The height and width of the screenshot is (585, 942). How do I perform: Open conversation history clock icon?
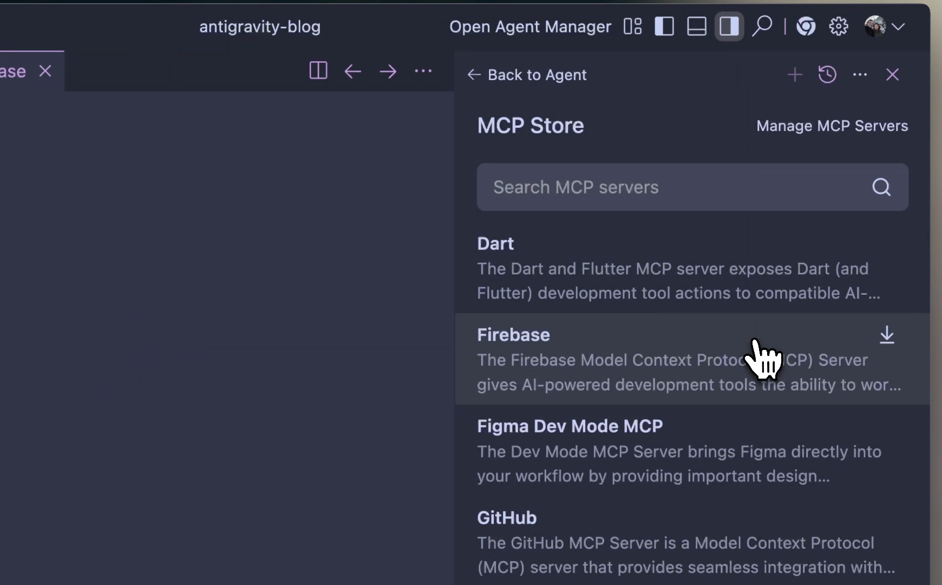[x=827, y=75]
